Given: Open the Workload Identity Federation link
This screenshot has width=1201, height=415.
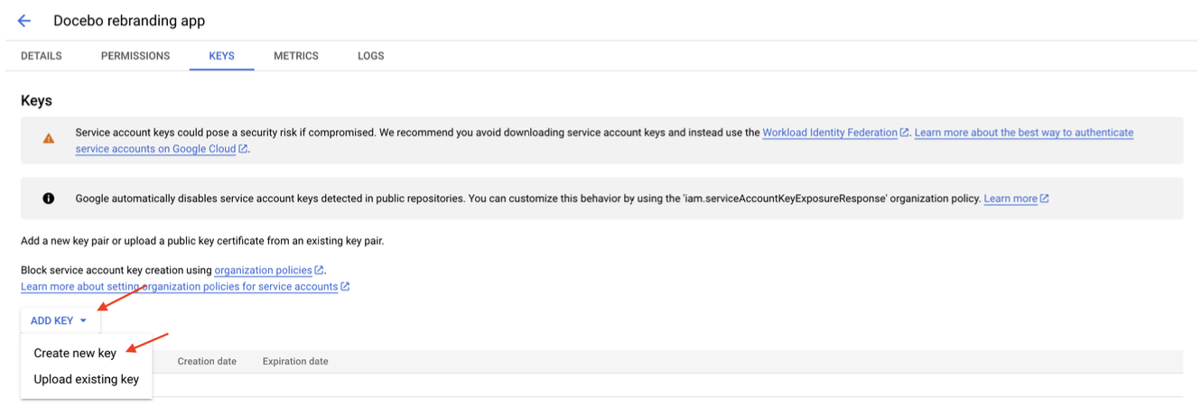Looking at the screenshot, I should [830, 133].
